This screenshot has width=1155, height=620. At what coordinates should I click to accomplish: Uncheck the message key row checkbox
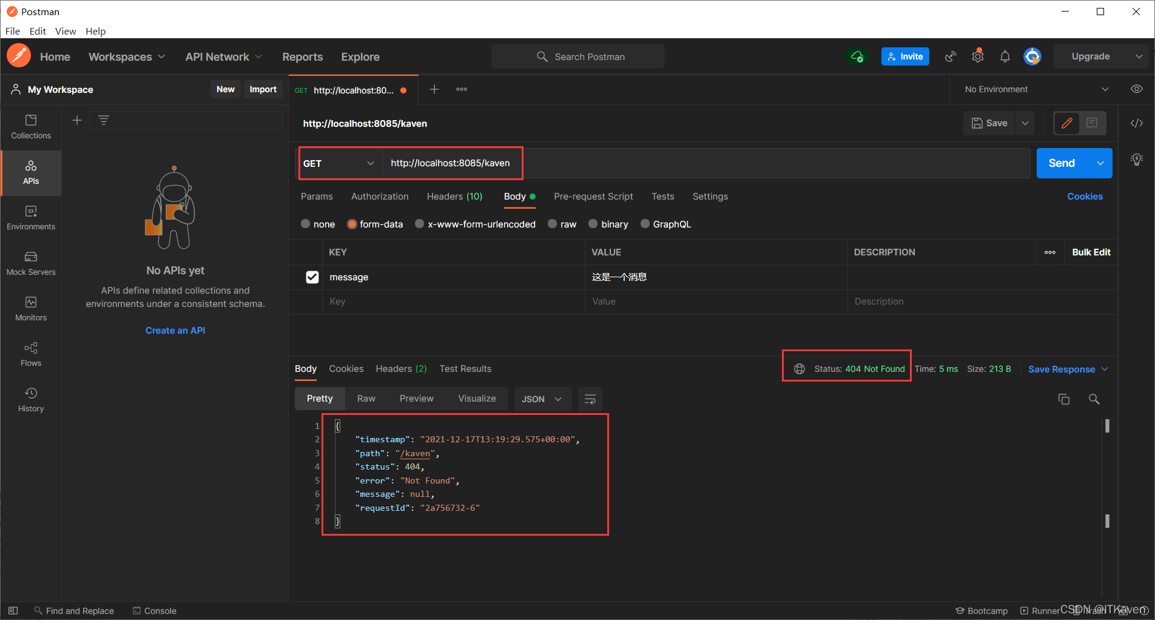tap(312, 277)
